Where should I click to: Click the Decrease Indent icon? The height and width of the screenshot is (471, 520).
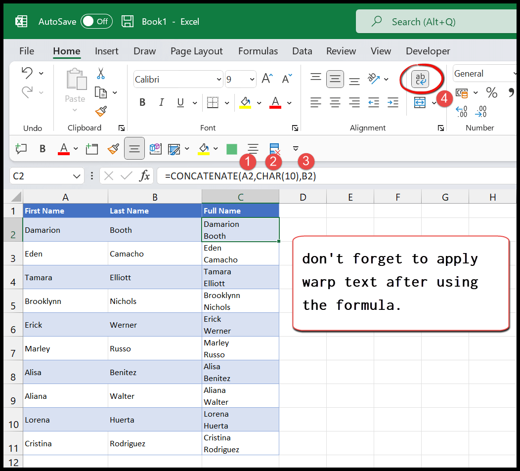coord(374,102)
